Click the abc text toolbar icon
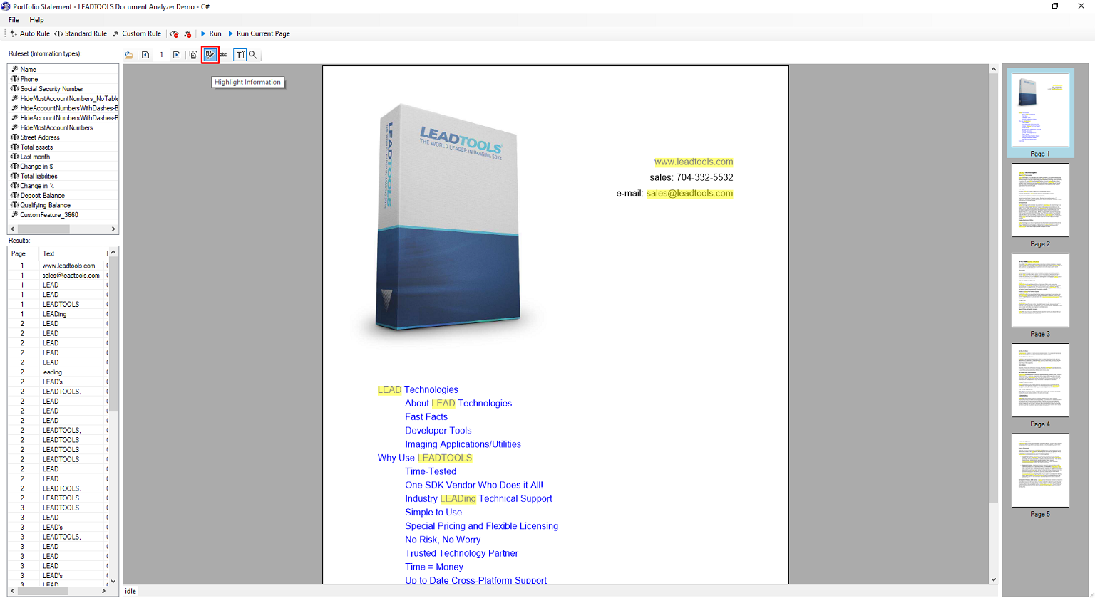The width and height of the screenshot is (1095, 598). point(224,55)
